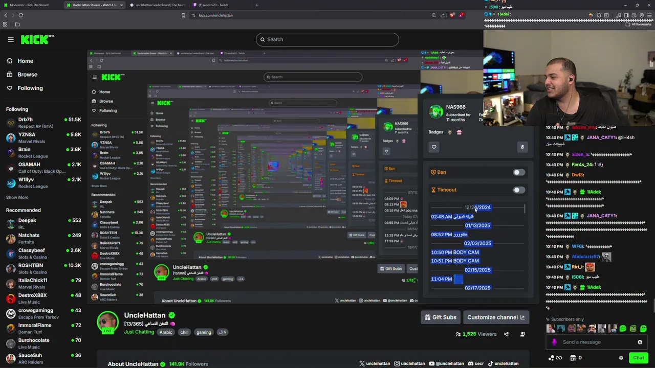
Task: Click mute button on NAS966 card
Action: point(522,147)
